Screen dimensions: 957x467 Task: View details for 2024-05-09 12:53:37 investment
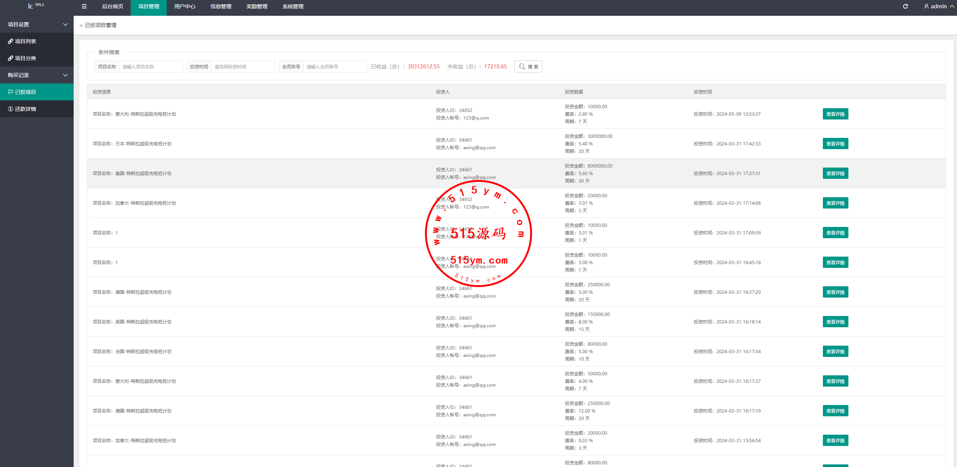[x=835, y=114]
